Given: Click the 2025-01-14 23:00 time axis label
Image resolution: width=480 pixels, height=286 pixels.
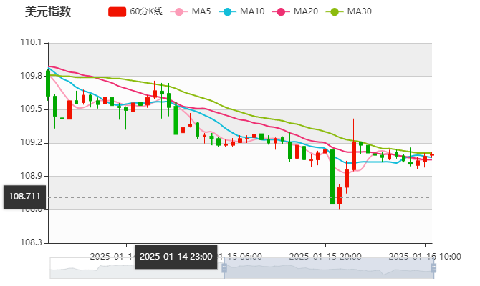Looking at the screenshot, I should point(176,256).
